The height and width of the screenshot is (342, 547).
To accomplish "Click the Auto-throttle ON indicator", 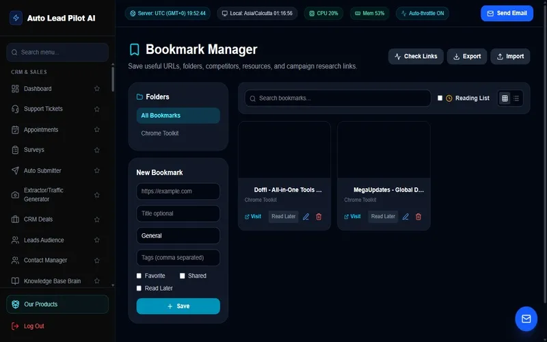I will click(x=422, y=13).
